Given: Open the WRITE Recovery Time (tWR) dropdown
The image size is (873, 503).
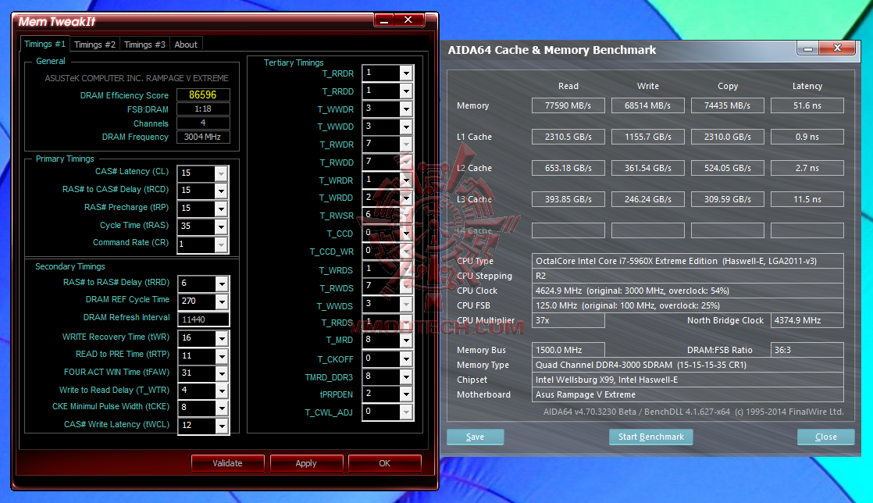Looking at the screenshot, I should (x=222, y=338).
